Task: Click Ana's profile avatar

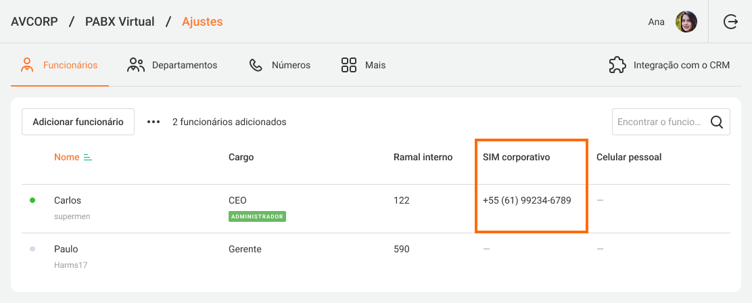Action: point(686,22)
